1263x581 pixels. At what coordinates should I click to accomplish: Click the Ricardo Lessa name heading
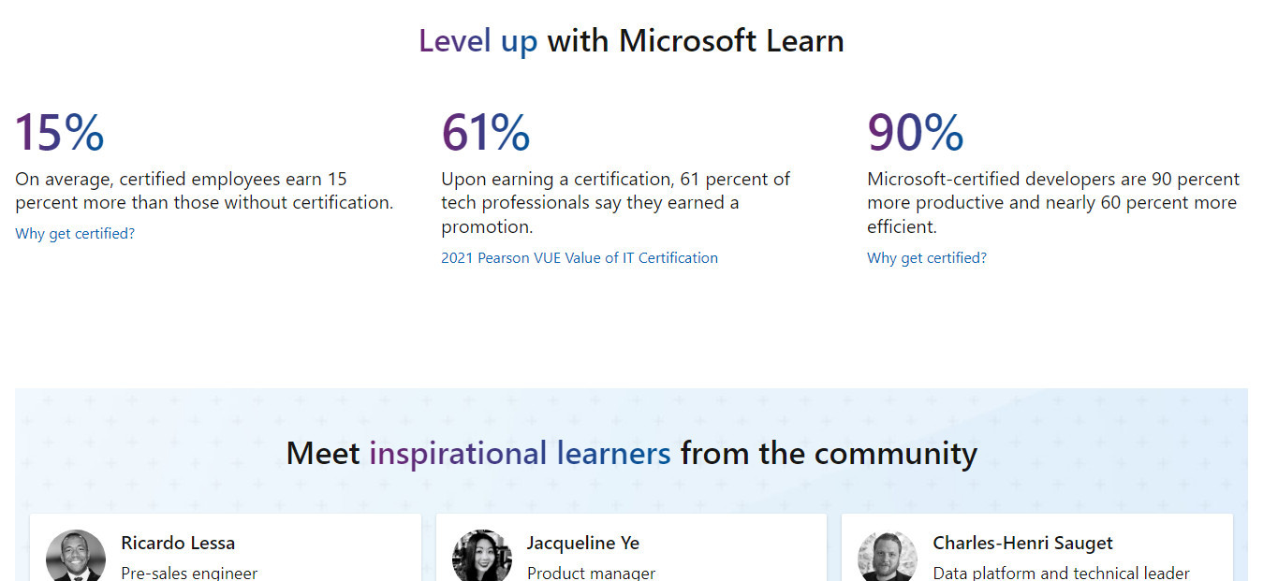[x=178, y=543]
